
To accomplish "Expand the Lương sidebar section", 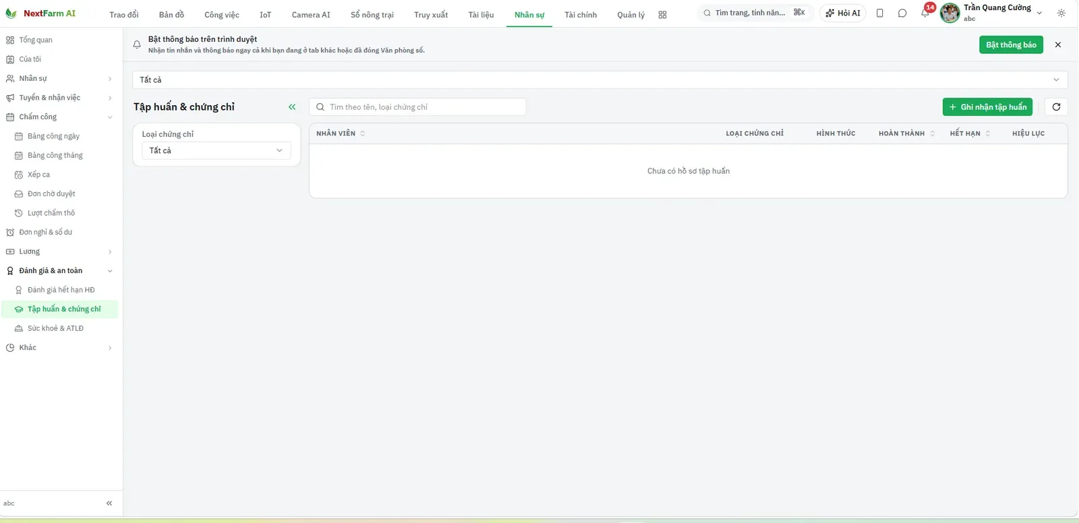I will pos(59,251).
